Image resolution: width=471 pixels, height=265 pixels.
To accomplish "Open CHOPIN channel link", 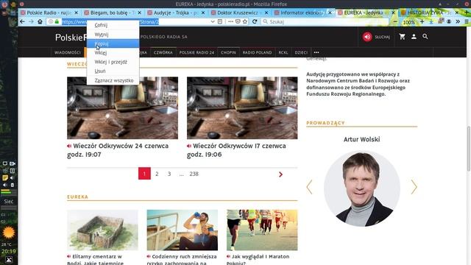I will 228,52.
